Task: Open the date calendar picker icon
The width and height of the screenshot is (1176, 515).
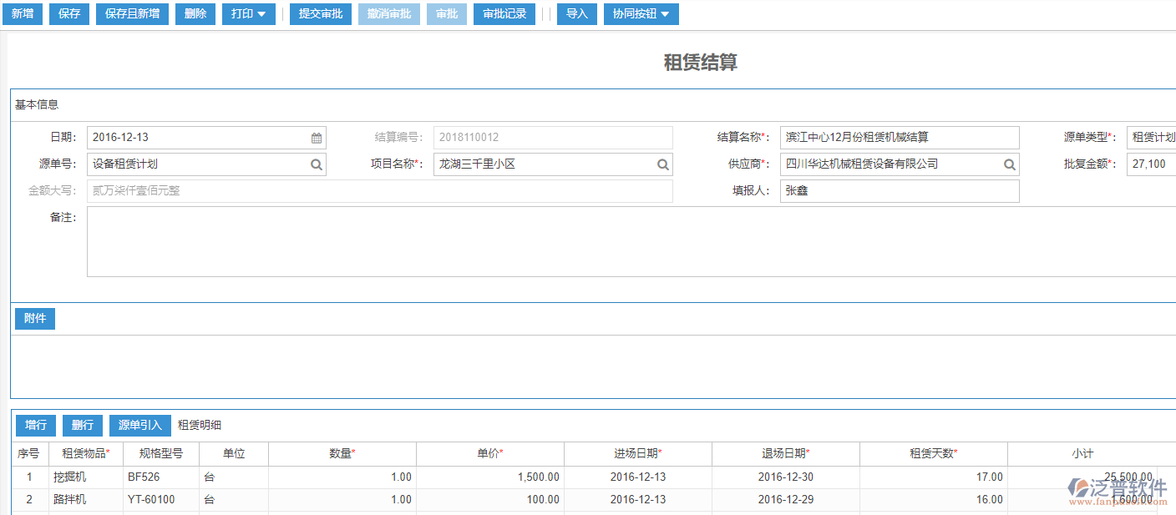Action: point(317,138)
